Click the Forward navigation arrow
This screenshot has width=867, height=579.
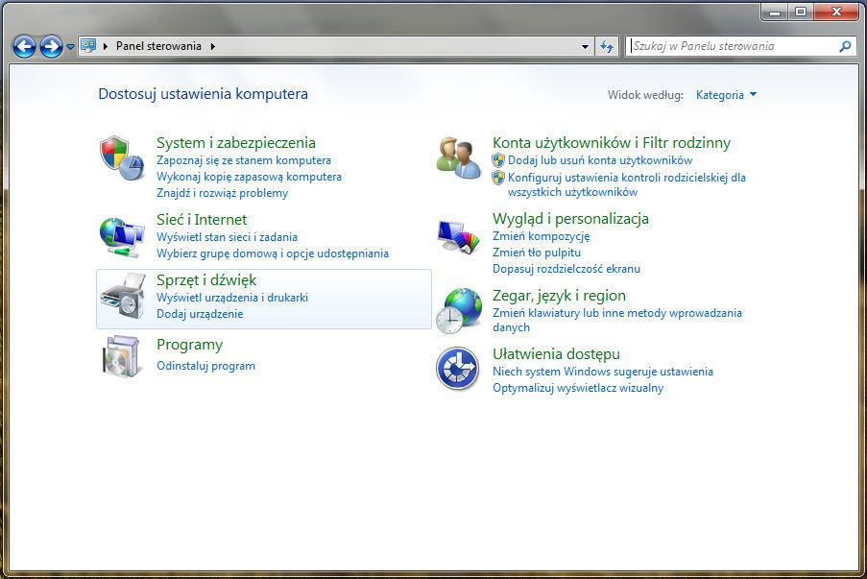pos(52,46)
